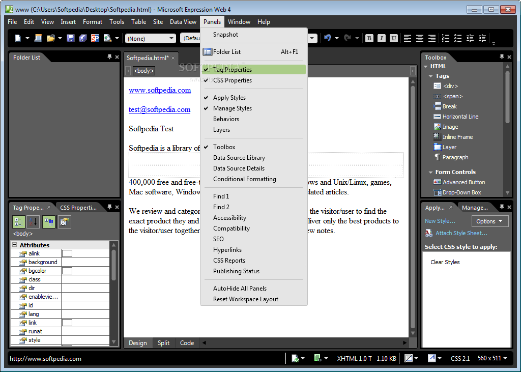The height and width of the screenshot is (372, 521).
Task: Click the Save floppy disk icon
Action: pos(70,38)
